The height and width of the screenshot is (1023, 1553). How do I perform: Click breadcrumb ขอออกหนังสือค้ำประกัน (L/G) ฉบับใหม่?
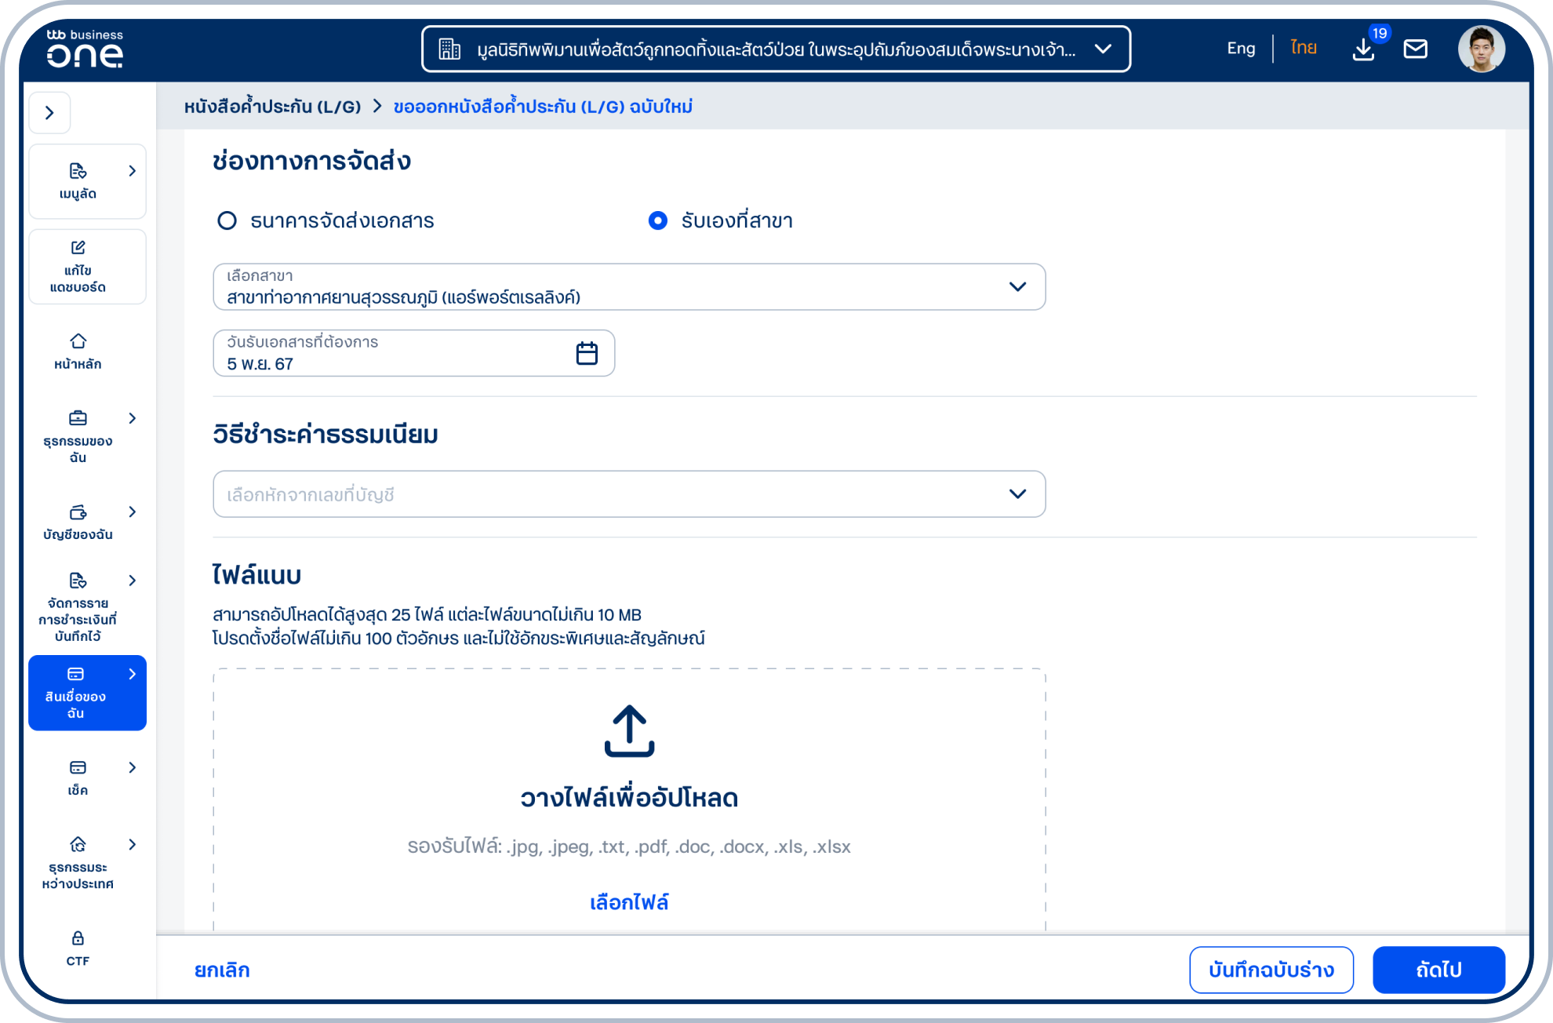tap(543, 106)
